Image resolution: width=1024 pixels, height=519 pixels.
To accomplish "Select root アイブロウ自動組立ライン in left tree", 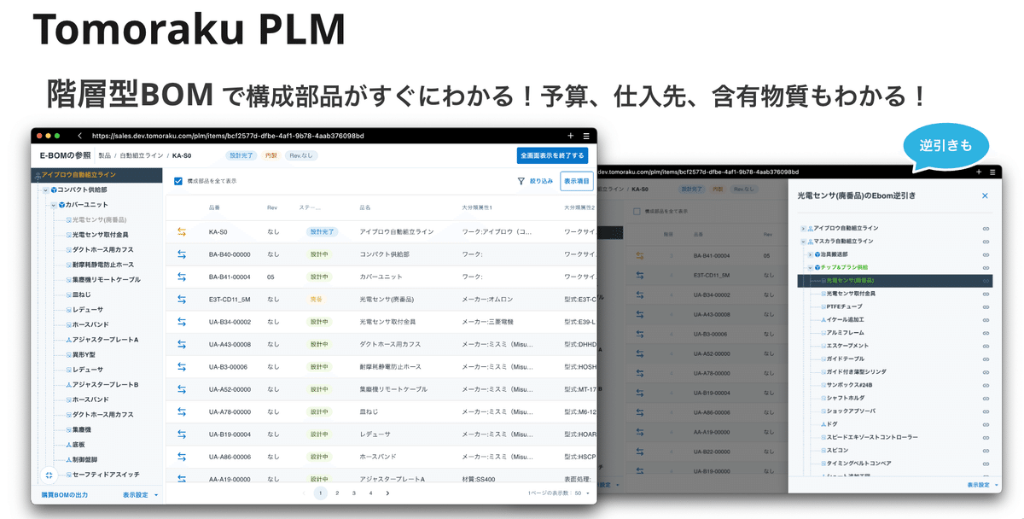I will [96, 175].
